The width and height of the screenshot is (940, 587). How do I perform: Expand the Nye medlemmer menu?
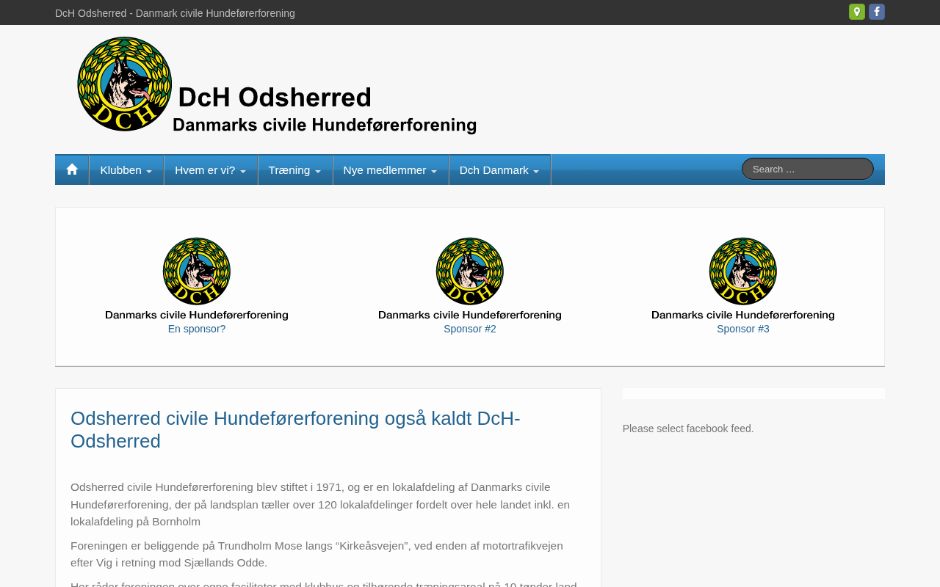click(391, 170)
